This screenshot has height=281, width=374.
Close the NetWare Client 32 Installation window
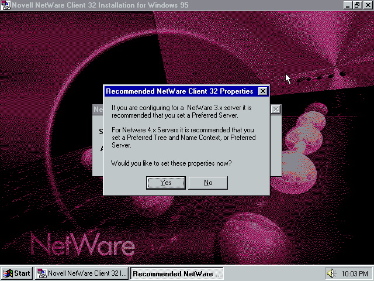pyautogui.click(x=368, y=5)
